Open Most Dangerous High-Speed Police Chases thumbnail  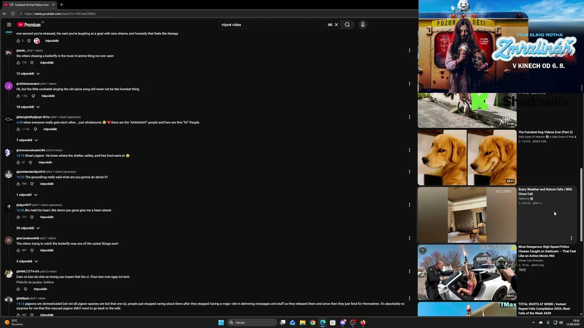click(467, 272)
